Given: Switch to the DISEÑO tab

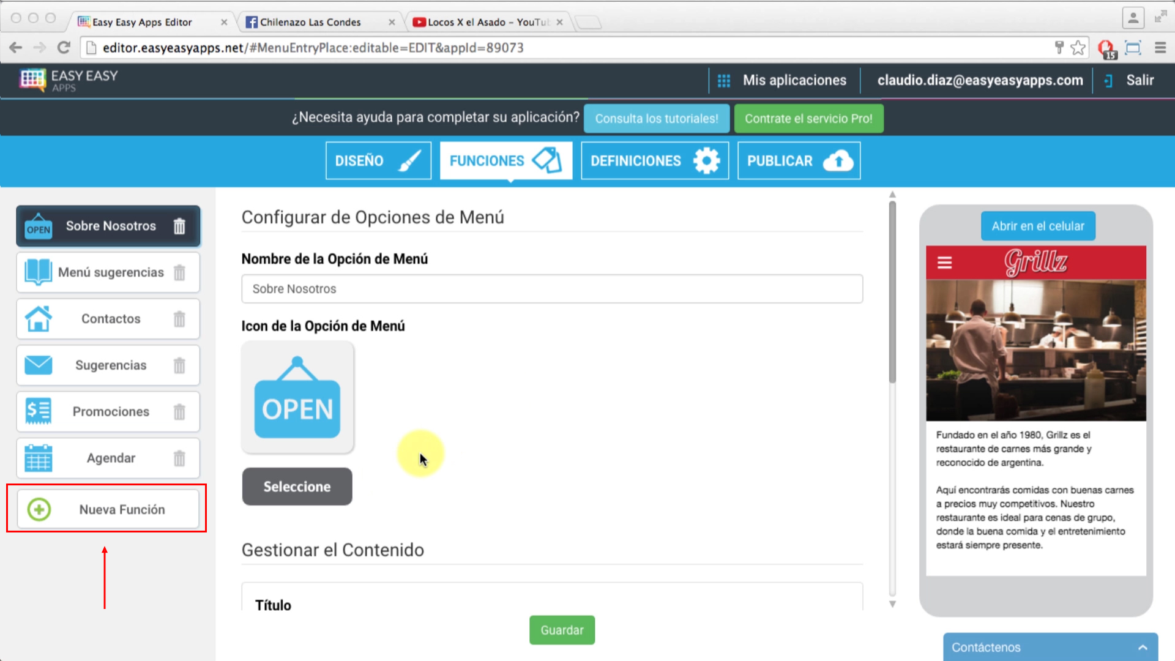Looking at the screenshot, I should point(378,160).
